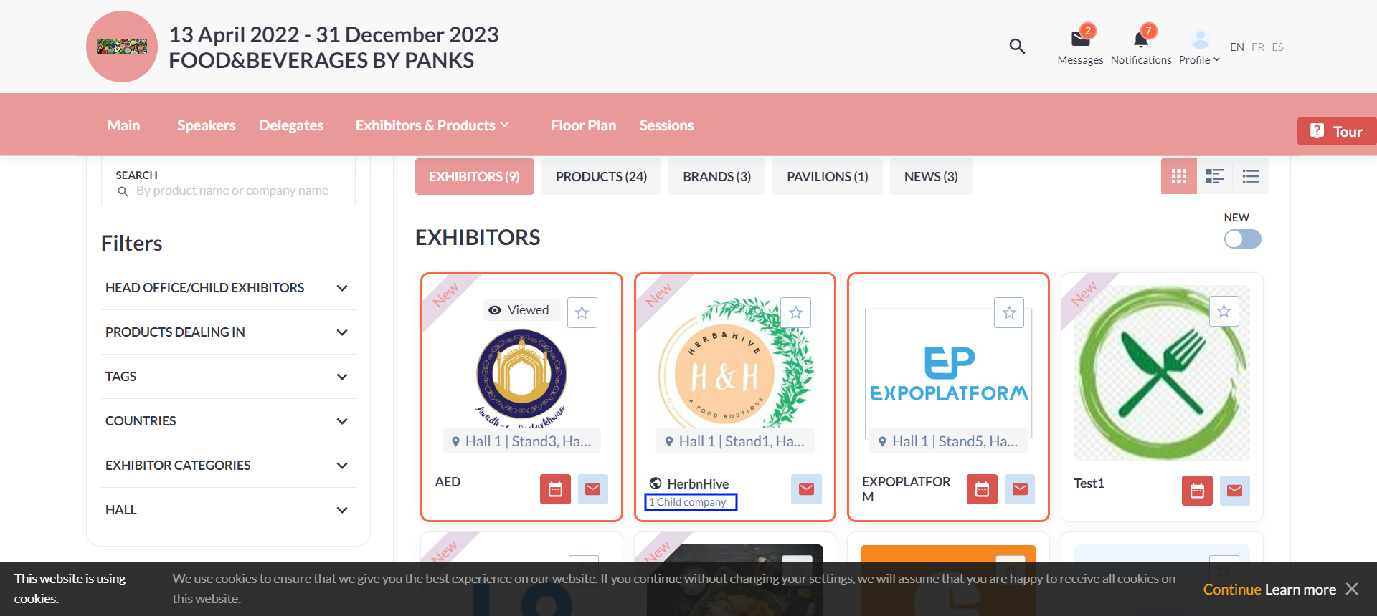Send message to AED envelope icon
Screen dimensions: 1377x616
coord(593,489)
